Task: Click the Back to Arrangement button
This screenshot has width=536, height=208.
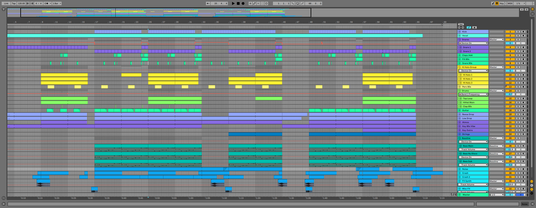Action: pos(258,3)
